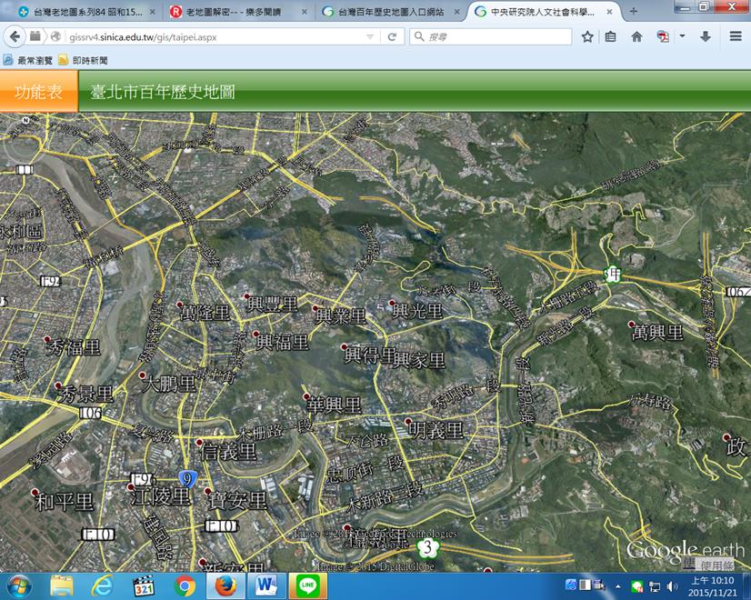Viewport: 751px width, 600px height.
Task: Go to the Firefox home page icon
Action: click(x=636, y=37)
